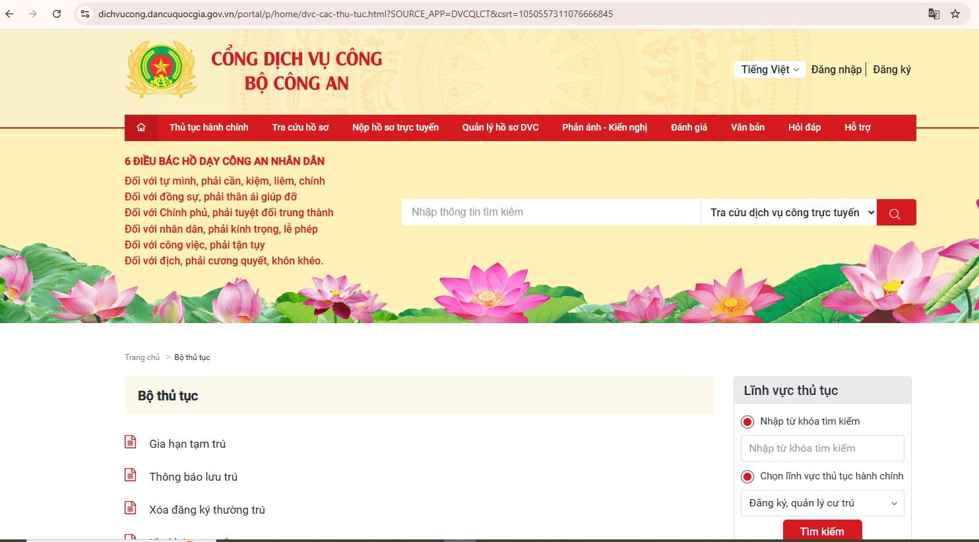Open the Đánh giá menu item
Screen dimensions: 979x542
coord(689,127)
